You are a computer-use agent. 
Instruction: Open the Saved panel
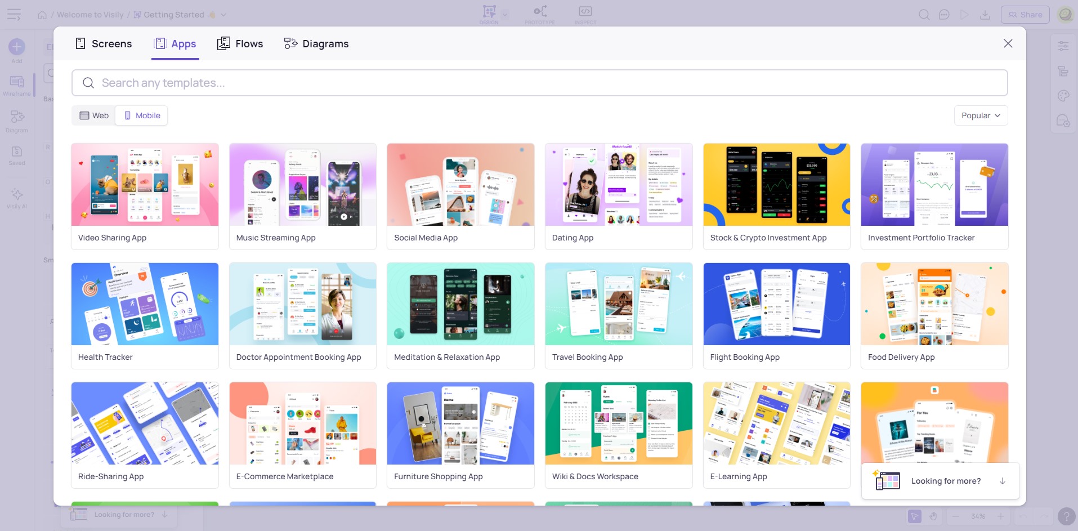tap(17, 155)
